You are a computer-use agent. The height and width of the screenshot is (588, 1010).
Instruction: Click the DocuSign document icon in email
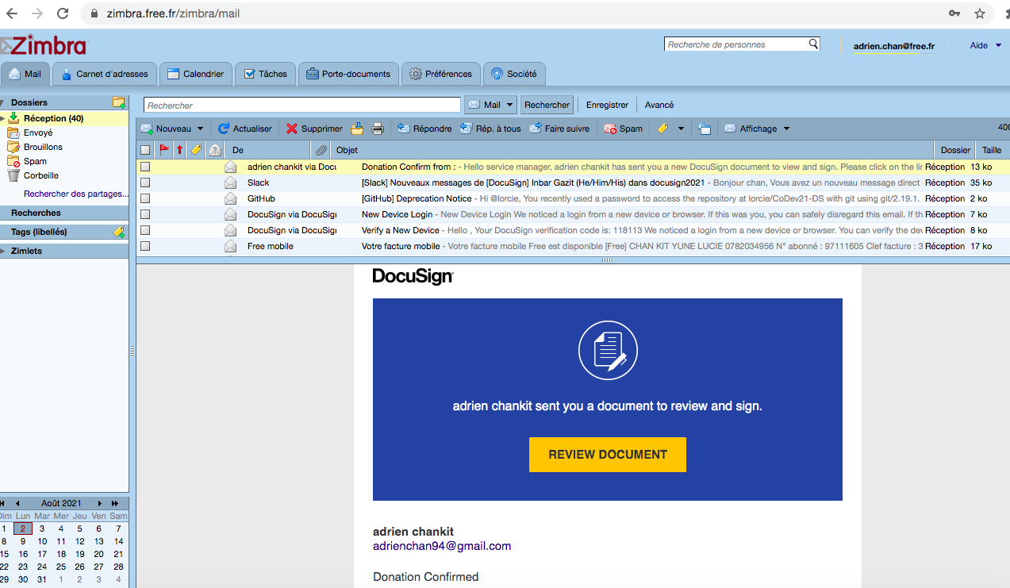608,351
